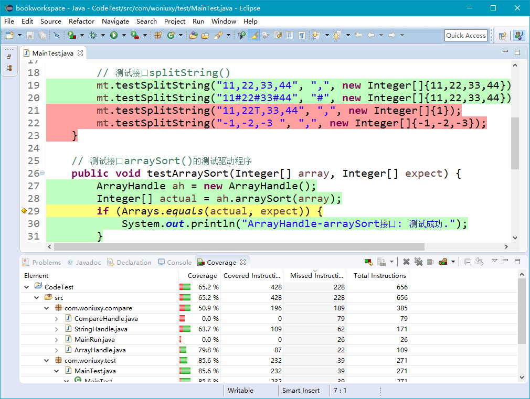Launch the Coverage run toolbar icon

coord(72,35)
